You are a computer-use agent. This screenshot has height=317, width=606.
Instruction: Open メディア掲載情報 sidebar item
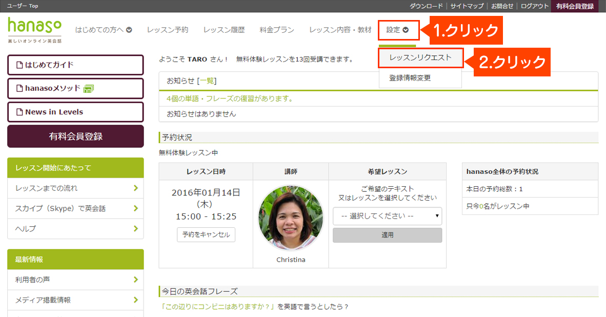click(x=75, y=300)
